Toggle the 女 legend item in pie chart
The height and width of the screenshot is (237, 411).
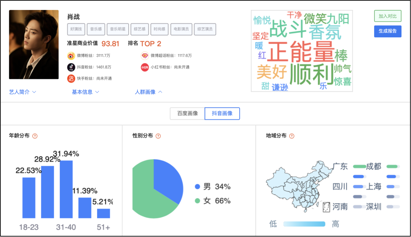tap(213, 201)
